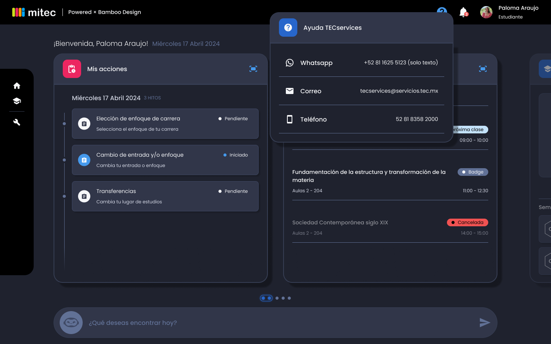Click clipboard icon for Elección de enfoque de carrera

tap(84, 124)
